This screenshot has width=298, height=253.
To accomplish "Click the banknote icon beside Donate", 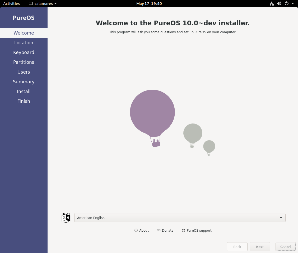I will click(x=159, y=230).
